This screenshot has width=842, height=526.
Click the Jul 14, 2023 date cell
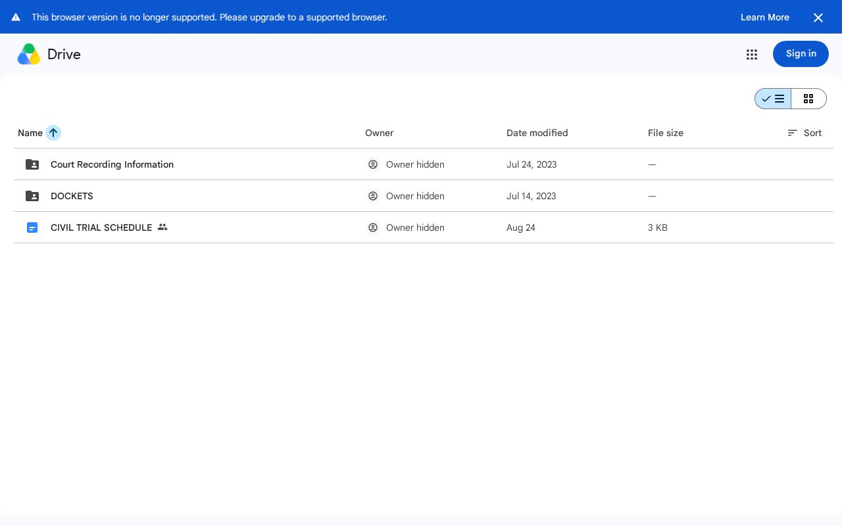532,196
